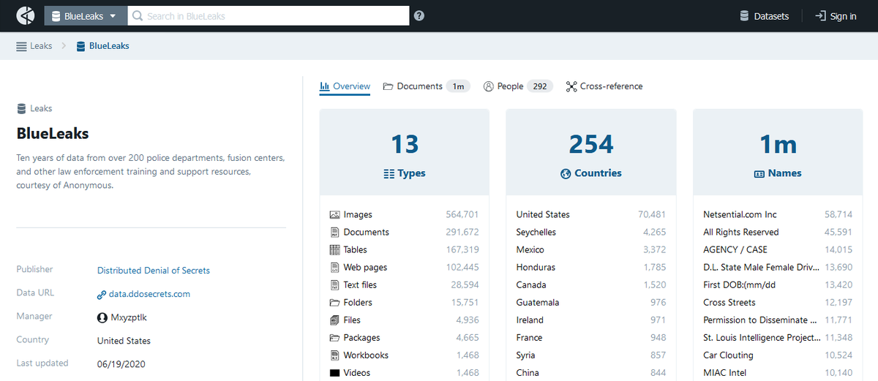Viewport: 878px width, 381px height.
Task: Click the Search in BlueLeaks field
Action: tap(269, 16)
